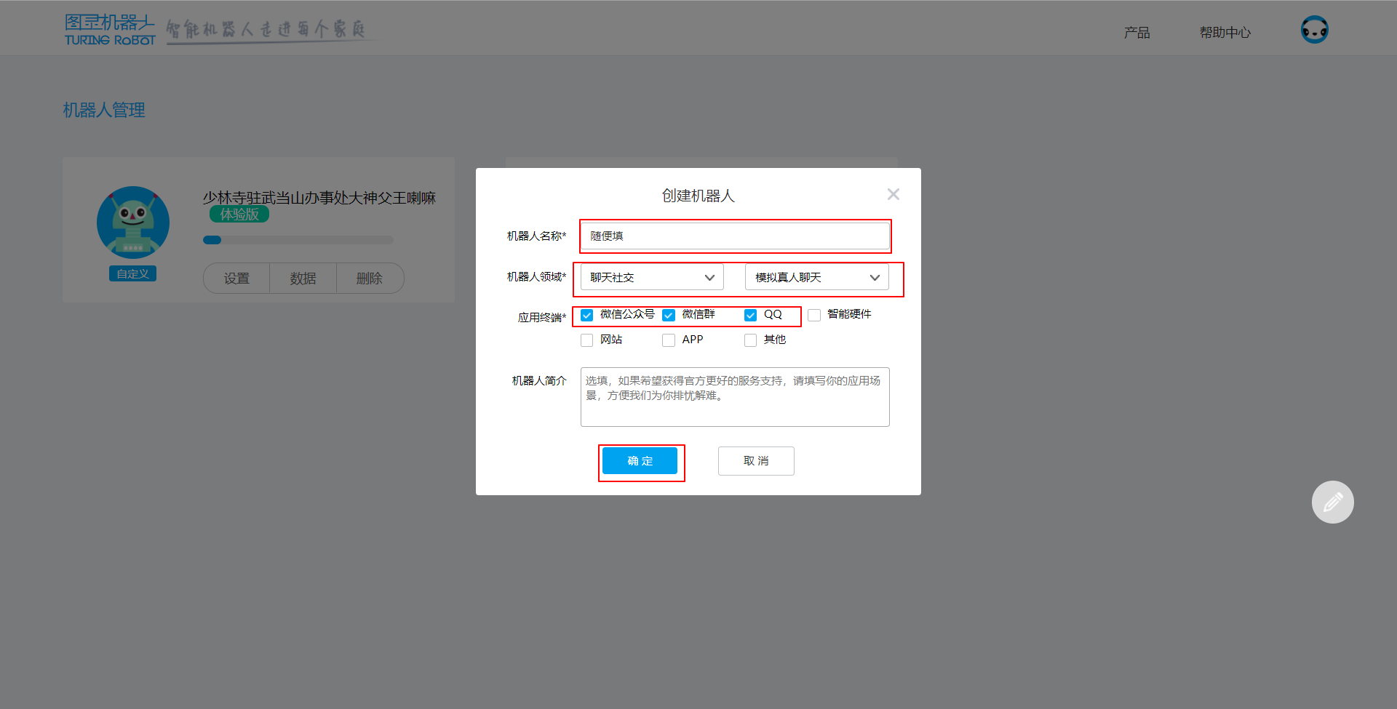Focus the 机器人名称 input field

click(x=735, y=236)
